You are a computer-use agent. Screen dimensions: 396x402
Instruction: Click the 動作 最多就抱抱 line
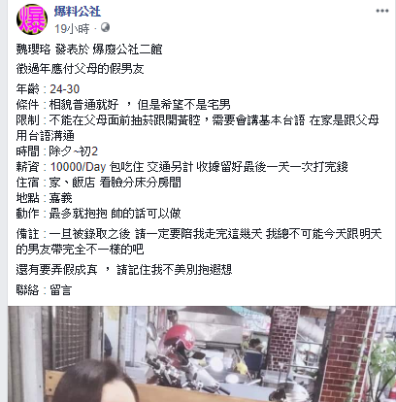[98, 214]
